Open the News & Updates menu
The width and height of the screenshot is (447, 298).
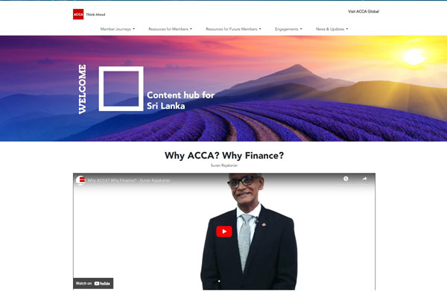[332, 29]
